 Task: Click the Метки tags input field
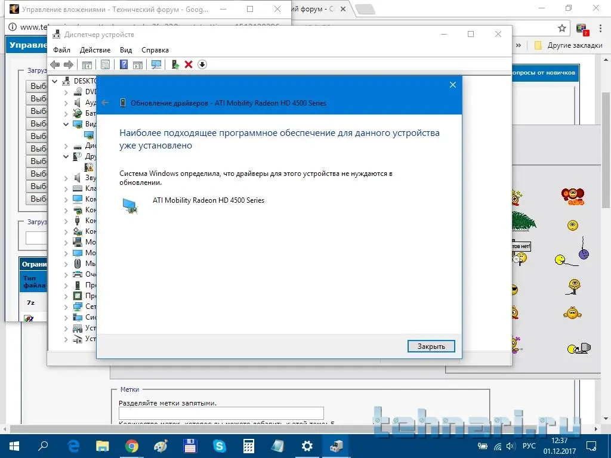point(221,413)
